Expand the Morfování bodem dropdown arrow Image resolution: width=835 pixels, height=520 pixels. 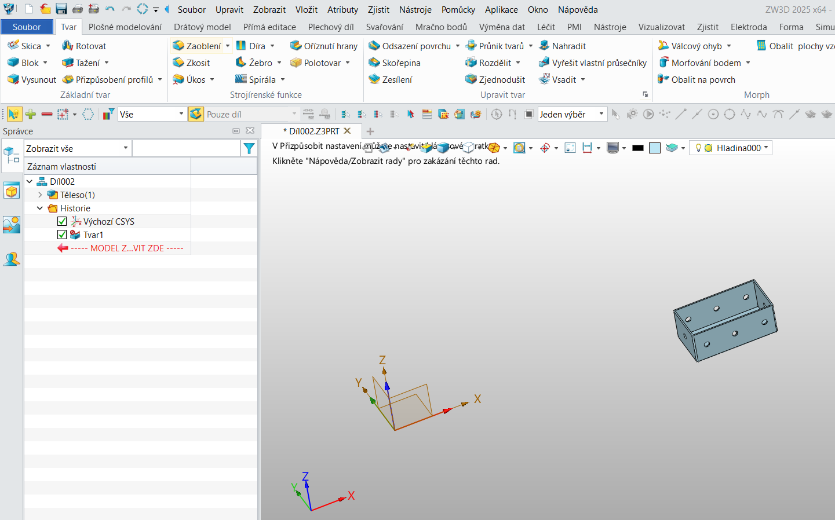[x=748, y=63]
